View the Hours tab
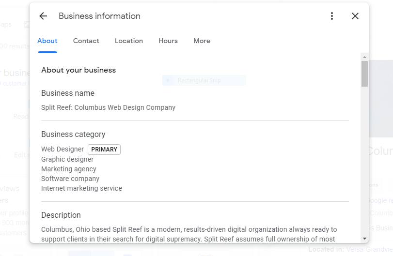The width and height of the screenshot is (393, 256). (x=168, y=41)
